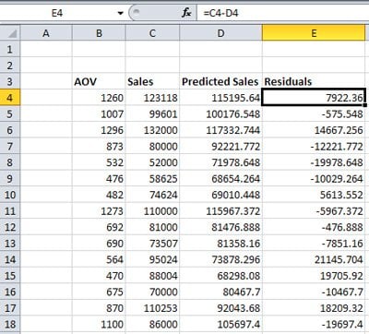Viewport: 369px width, 334px height.
Task: Select the cell with value 132000
Action: [152, 130]
